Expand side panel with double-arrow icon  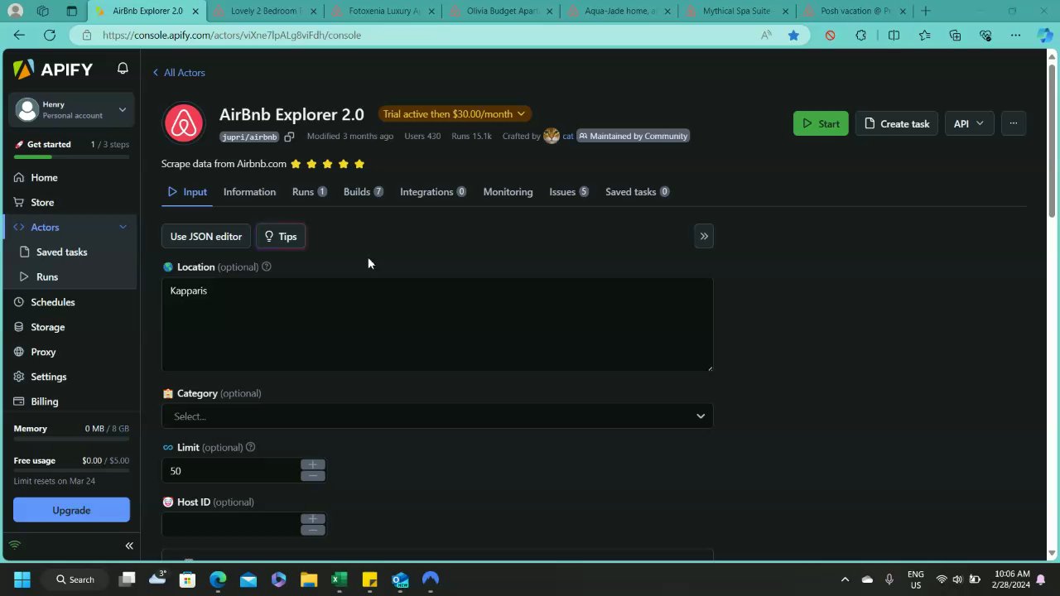coord(704,236)
